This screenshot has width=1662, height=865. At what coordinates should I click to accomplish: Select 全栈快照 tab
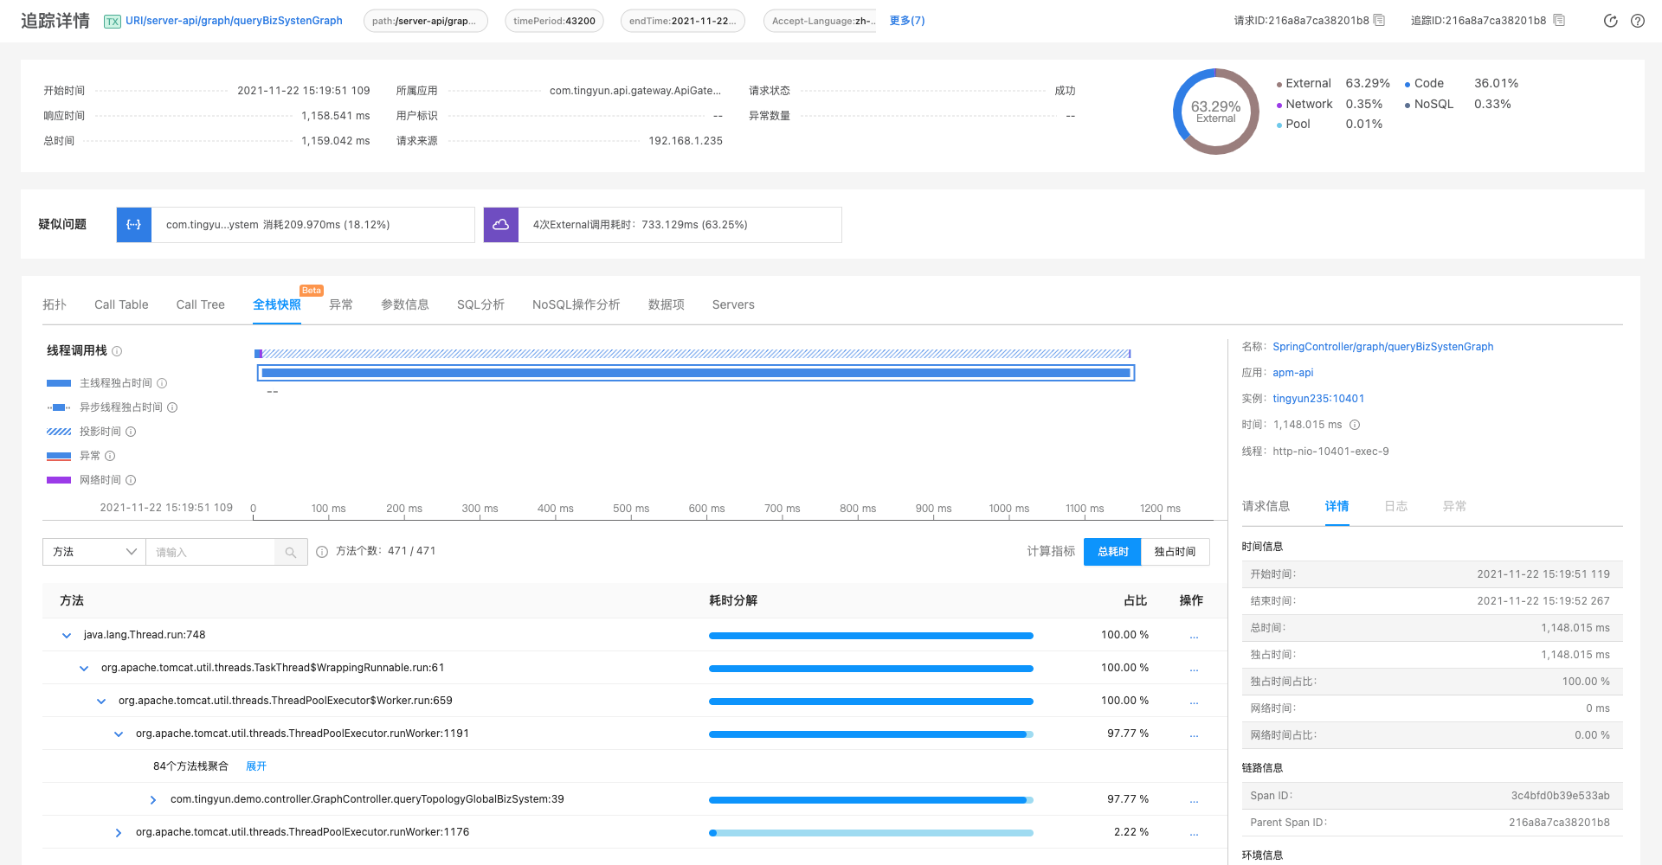pos(277,304)
